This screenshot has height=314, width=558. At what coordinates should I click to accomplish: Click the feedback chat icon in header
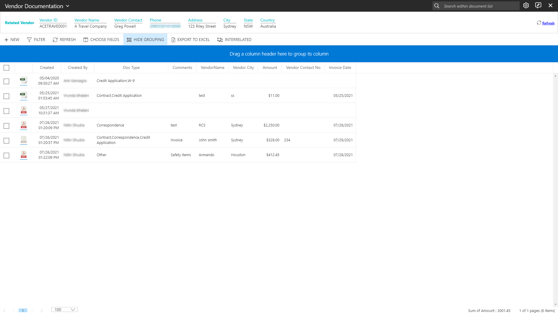tap(538, 6)
